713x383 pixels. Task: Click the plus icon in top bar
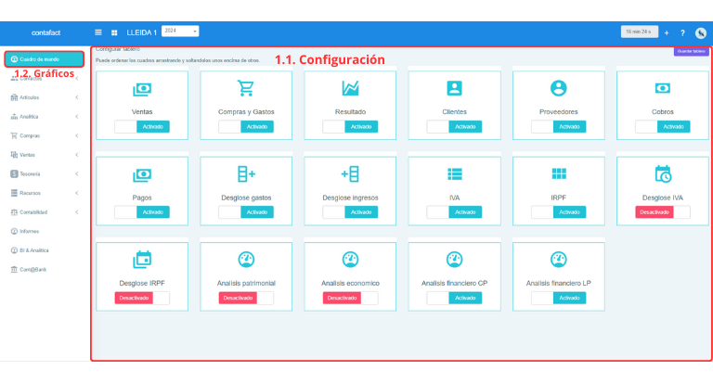(x=666, y=32)
